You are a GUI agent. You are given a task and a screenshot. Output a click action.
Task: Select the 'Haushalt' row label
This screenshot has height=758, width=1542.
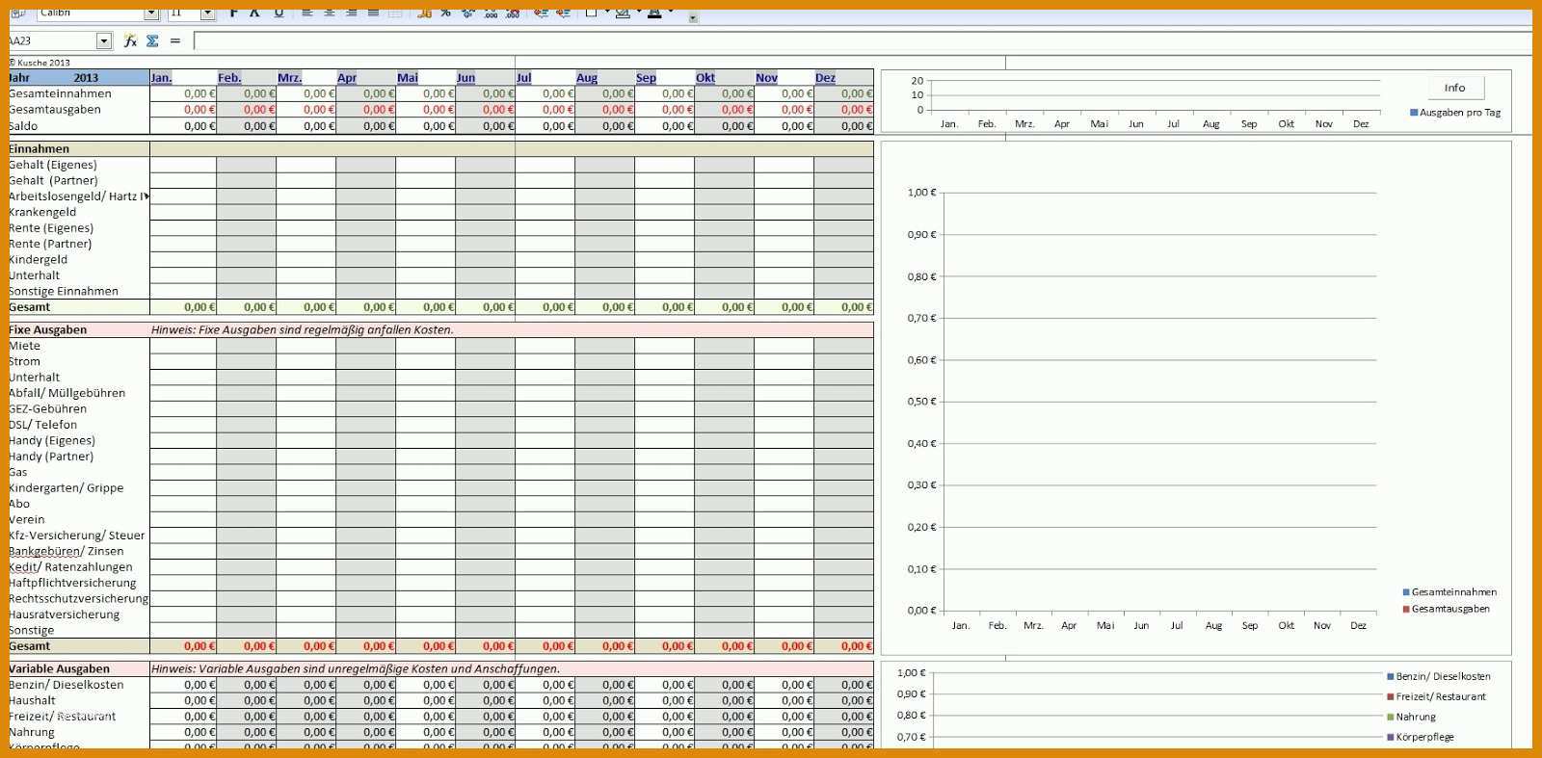pos(33,700)
